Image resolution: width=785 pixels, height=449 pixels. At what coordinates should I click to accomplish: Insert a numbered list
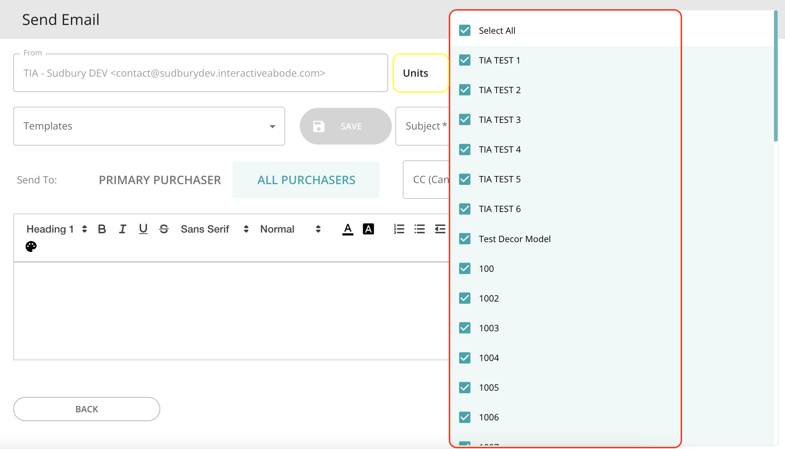[x=399, y=229]
